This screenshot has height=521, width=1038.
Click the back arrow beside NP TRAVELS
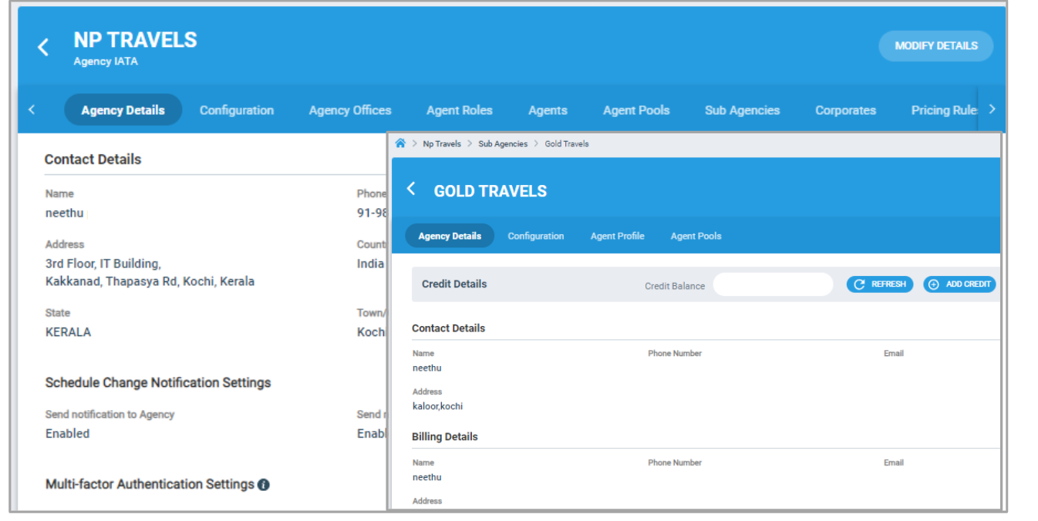coord(44,46)
